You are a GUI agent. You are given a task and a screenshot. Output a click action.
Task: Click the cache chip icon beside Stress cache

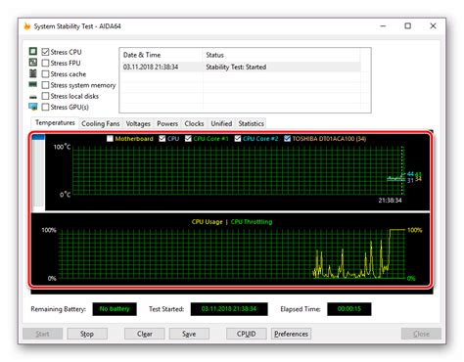click(x=33, y=73)
